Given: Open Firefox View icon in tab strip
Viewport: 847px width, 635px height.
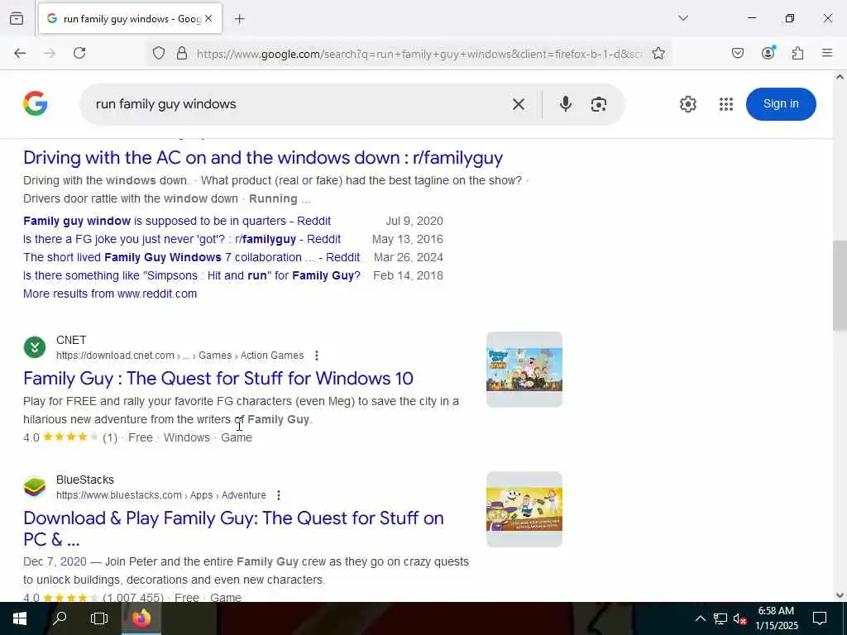Looking at the screenshot, I should pos(17,19).
